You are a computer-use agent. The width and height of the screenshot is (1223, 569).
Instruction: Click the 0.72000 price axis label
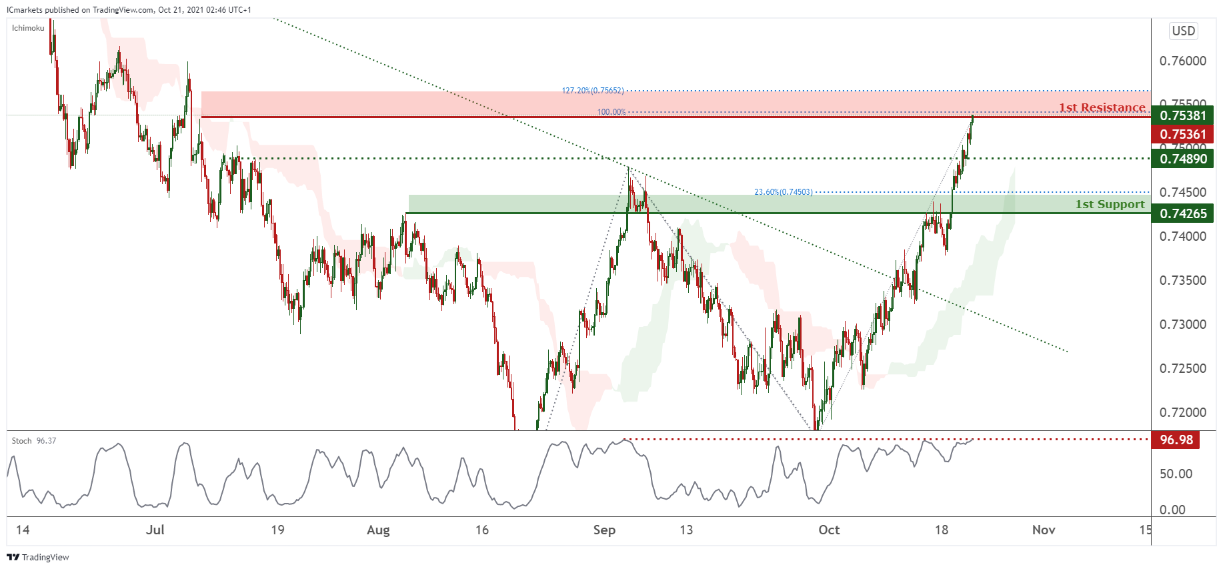1182,412
